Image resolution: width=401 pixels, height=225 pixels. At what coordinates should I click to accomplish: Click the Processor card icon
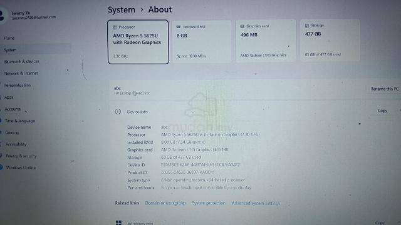coord(115,27)
